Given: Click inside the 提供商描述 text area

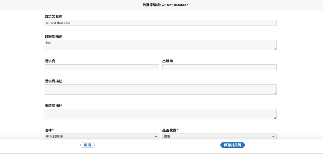Looking at the screenshot, I should click(160, 89).
